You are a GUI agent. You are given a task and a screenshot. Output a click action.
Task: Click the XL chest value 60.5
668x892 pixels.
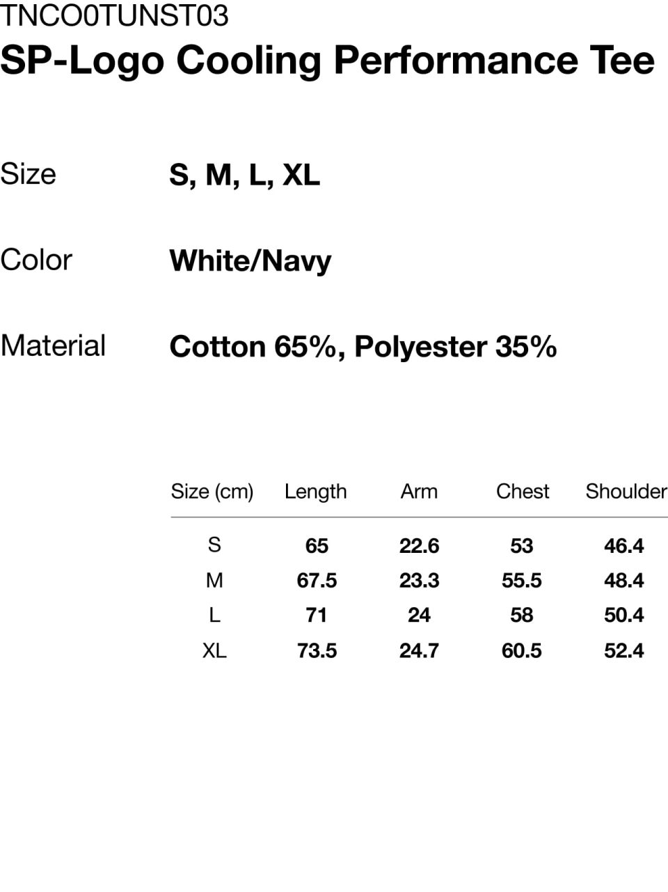pyautogui.click(x=521, y=651)
